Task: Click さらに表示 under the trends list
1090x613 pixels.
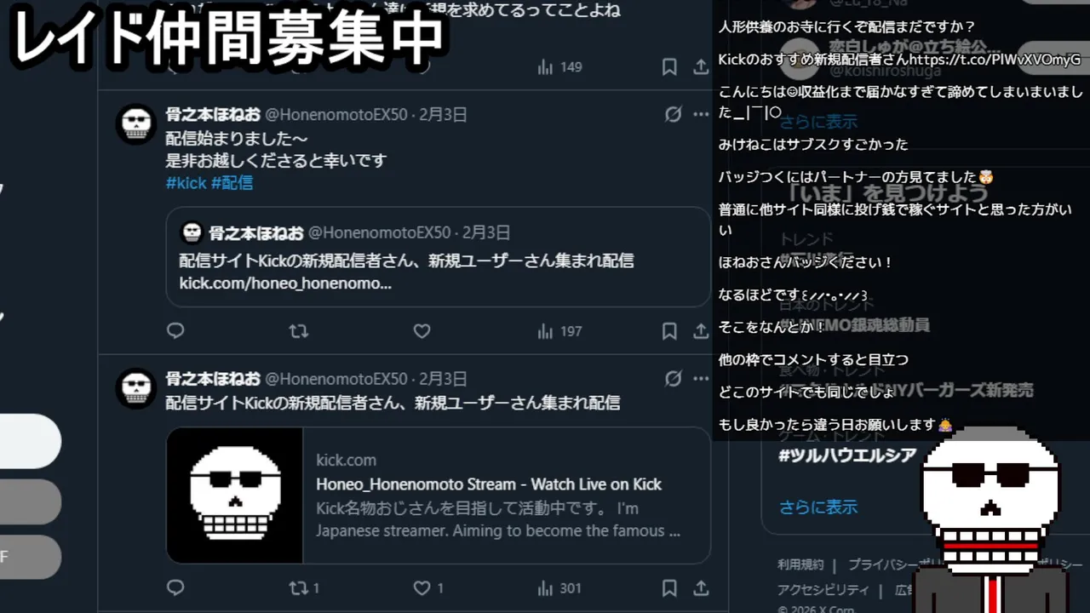Action: coord(818,507)
